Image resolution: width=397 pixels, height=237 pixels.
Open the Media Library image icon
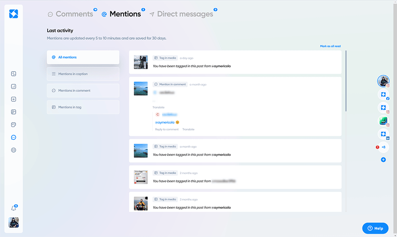13,112
